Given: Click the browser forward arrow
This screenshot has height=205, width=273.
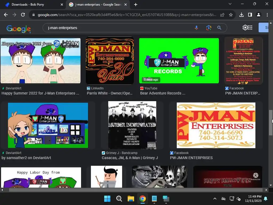Looking at the screenshot, I should click(14, 15).
